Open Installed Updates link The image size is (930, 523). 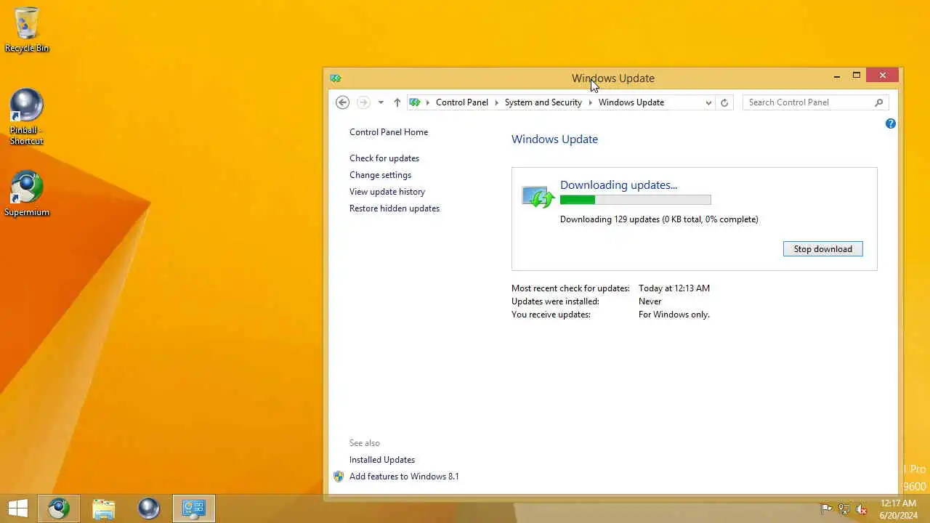(382, 460)
